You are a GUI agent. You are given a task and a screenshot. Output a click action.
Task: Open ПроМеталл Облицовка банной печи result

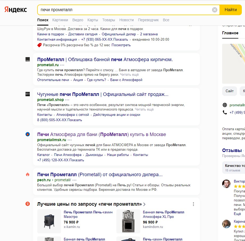(105, 60)
